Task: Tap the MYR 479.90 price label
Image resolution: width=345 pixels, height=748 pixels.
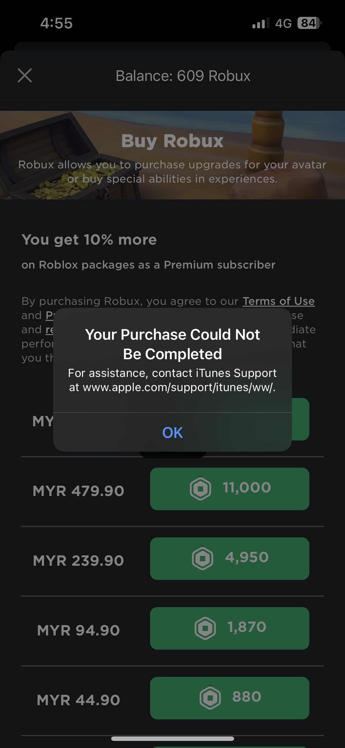Action: [78, 491]
